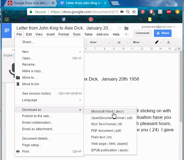Bookmark this page with star icon
The image size is (184, 160).
pos(134,12)
